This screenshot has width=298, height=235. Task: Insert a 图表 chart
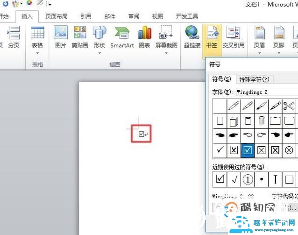click(145, 37)
